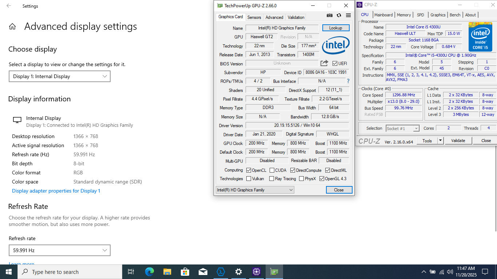Image resolution: width=497 pixels, height=279 pixels.
Task: Toggle the OpenCL checkbox
Action: (x=249, y=170)
